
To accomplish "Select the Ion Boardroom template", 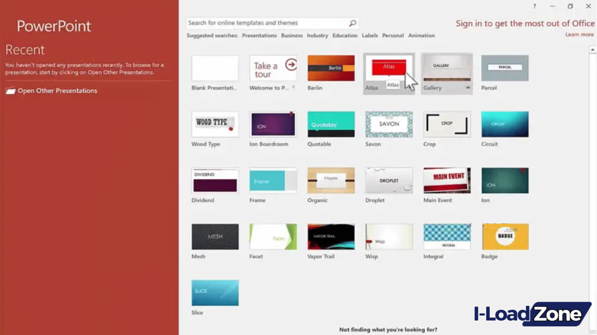I will pyautogui.click(x=272, y=123).
